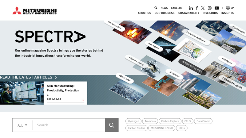Select the CCUS keyword pill
The height and width of the screenshot is (138, 246).
tap(188, 121)
